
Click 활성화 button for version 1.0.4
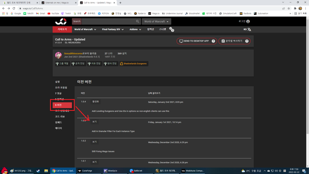95,102
